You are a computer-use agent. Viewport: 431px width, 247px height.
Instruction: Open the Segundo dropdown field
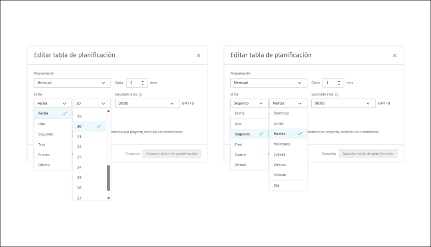click(249, 103)
